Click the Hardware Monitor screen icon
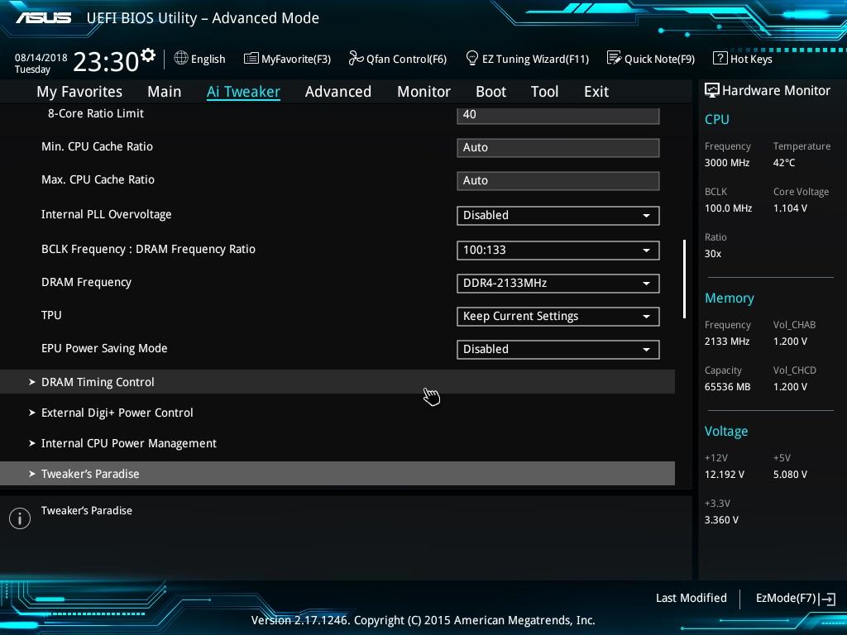 (x=712, y=90)
